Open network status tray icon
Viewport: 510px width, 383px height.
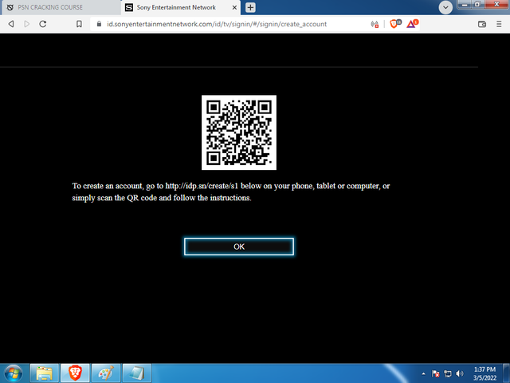pos(448,373)
